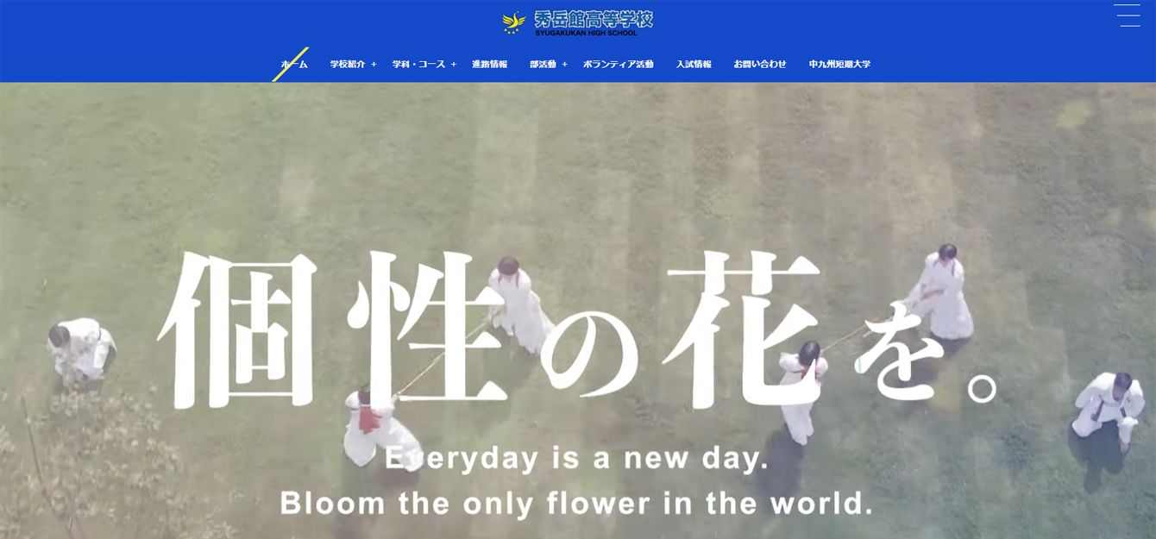Visit the 中九州短期大学 link
The width and height of the screenshot is (1156, 539).
coord(839,65)
